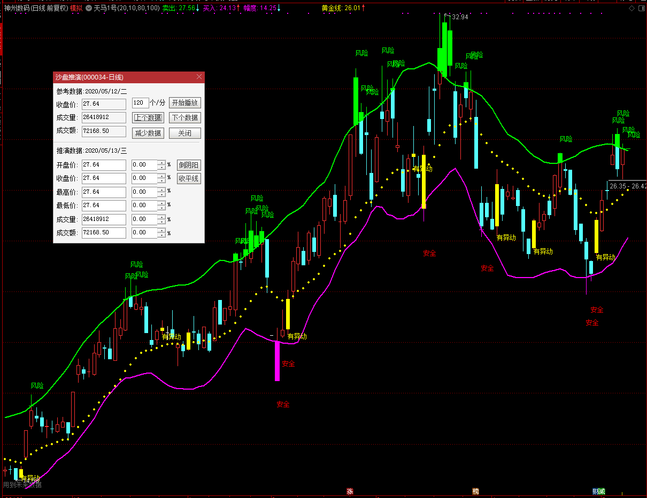
Task: Start playback with 开始播放 button
Action: (185, 102)
